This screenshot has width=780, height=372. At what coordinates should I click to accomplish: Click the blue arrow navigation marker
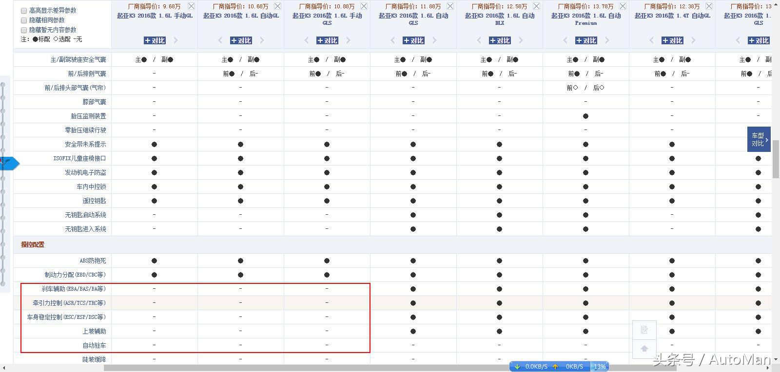point(9,163)
